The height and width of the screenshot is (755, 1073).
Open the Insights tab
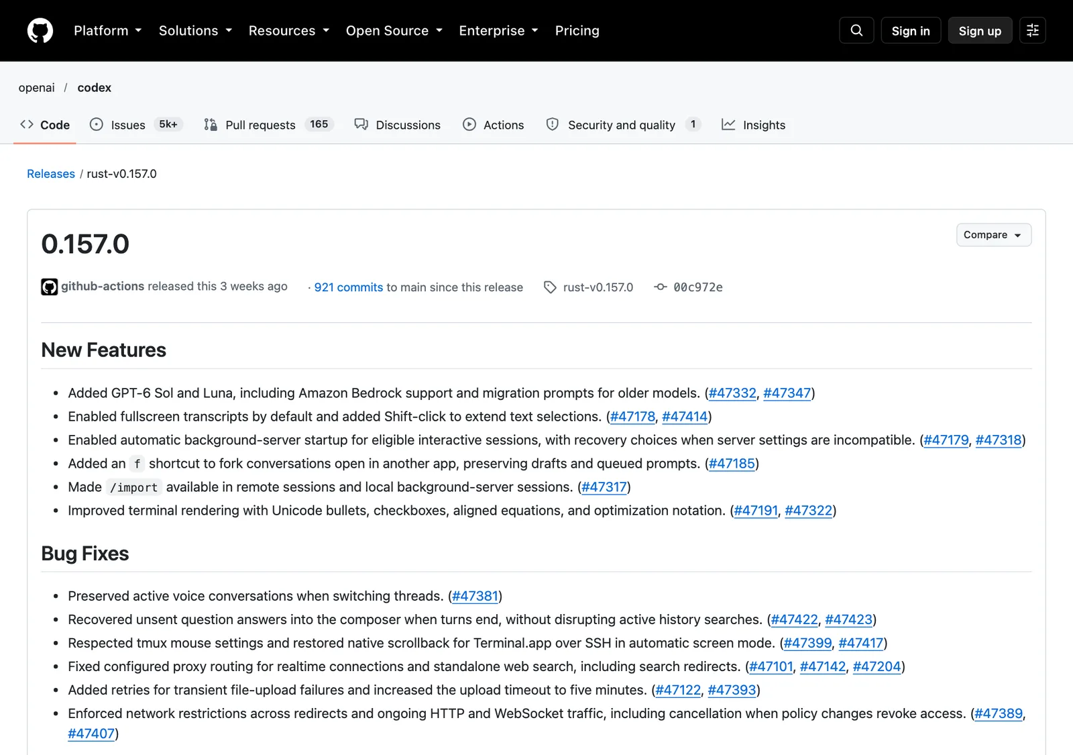[754, 125]
